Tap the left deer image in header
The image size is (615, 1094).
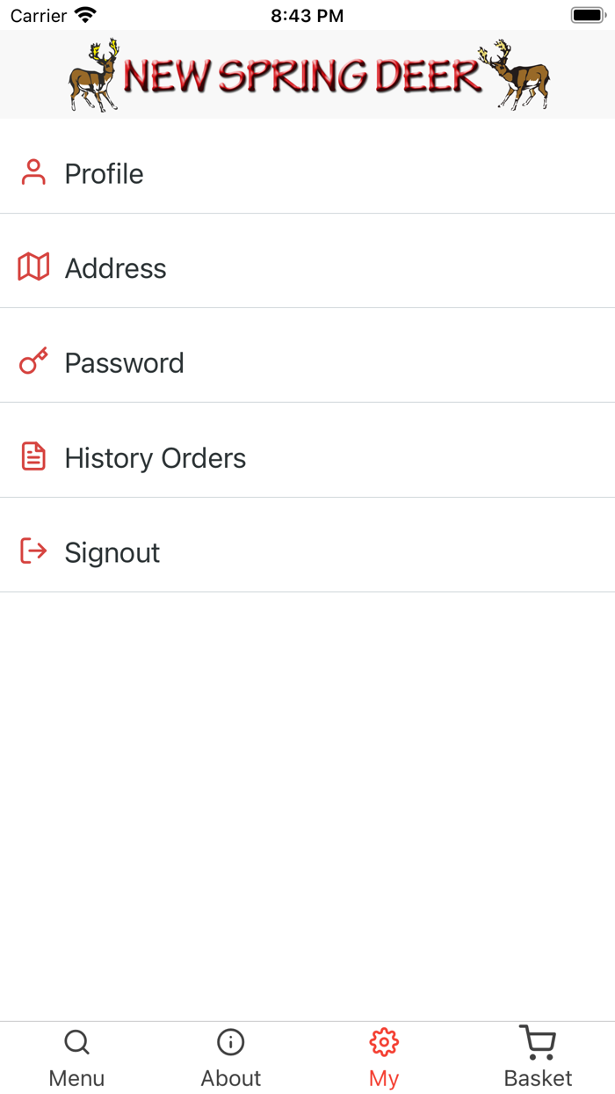coord(94,76)
